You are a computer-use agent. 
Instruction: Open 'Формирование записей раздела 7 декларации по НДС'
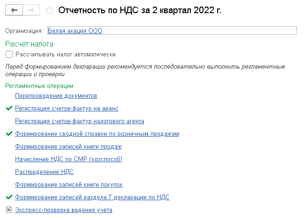click(92, 197)
